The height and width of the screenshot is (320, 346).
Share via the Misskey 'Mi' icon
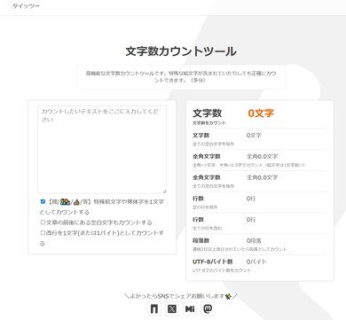tap(190, 309)
